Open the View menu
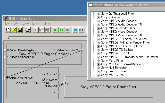The height and width of the screenshot is (103, 165). (25, 23)
